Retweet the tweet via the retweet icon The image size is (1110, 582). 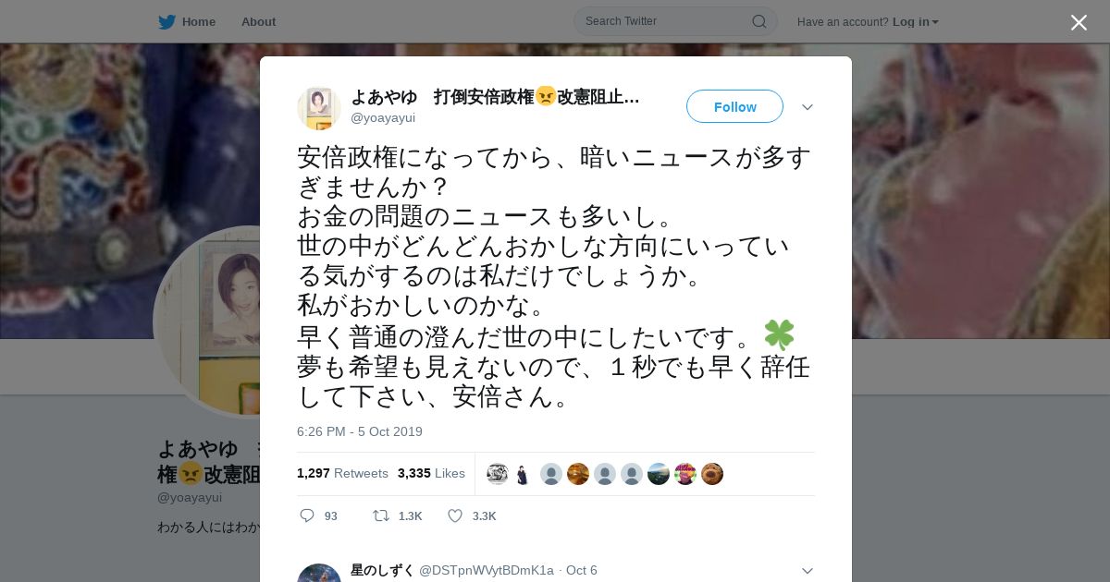click(x=380, y=515)
